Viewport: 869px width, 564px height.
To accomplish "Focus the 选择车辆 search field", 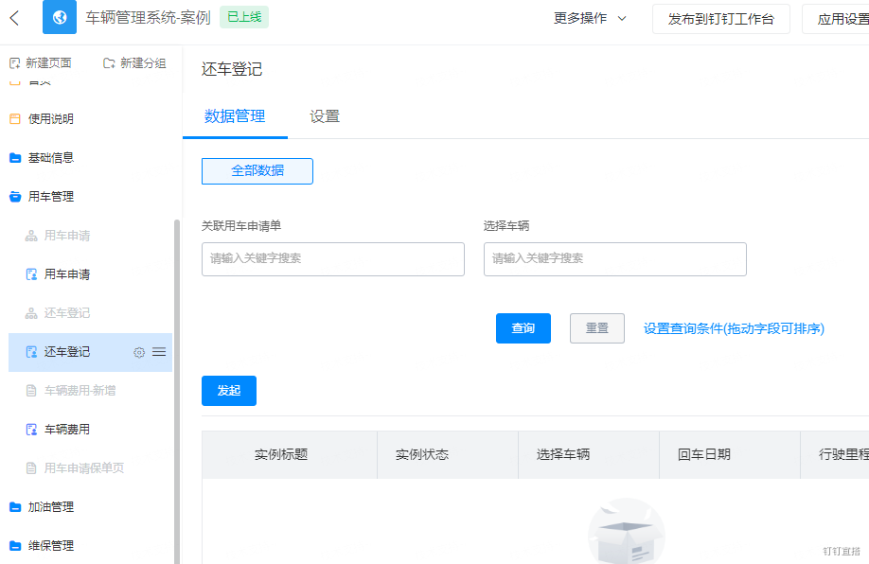I will coord(615,258).
